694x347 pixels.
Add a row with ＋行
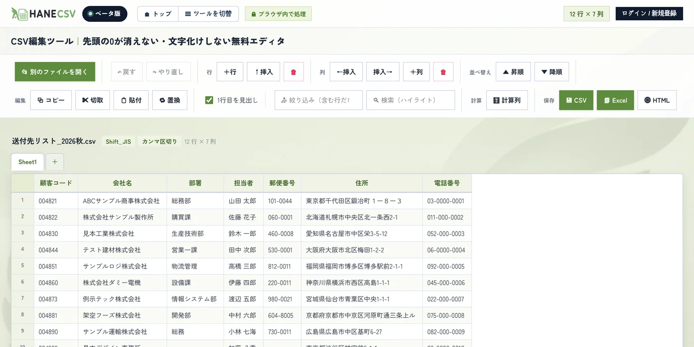point(230,72)
